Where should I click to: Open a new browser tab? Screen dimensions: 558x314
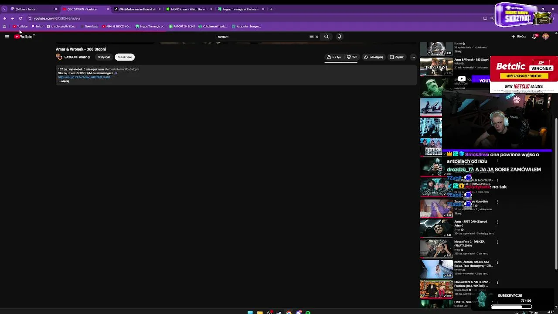point(271,9)
